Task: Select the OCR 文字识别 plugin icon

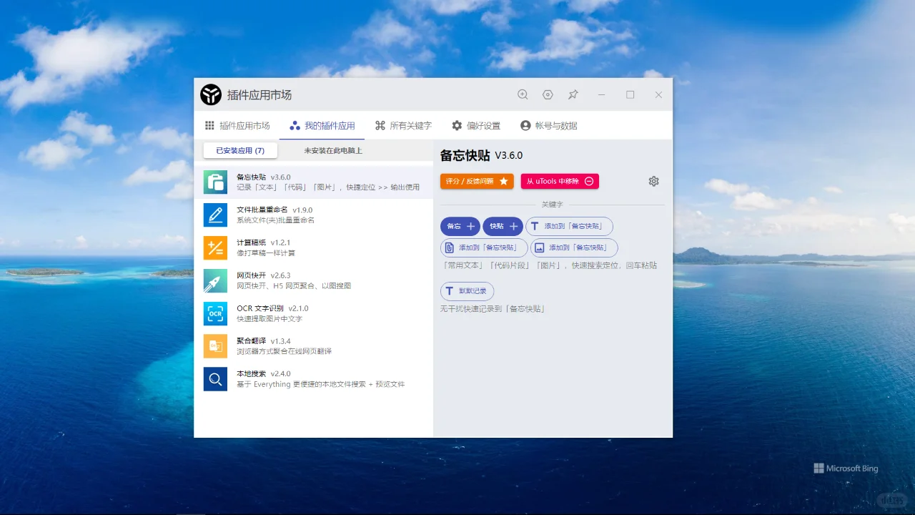Action: 214,313
